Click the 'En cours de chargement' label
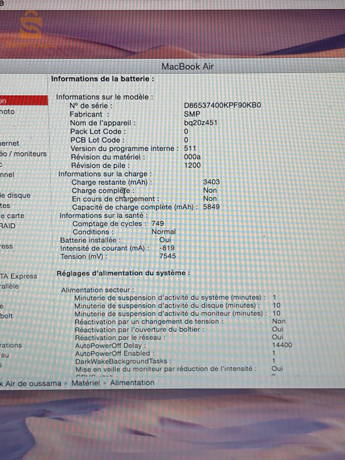 tap(116, 199)
